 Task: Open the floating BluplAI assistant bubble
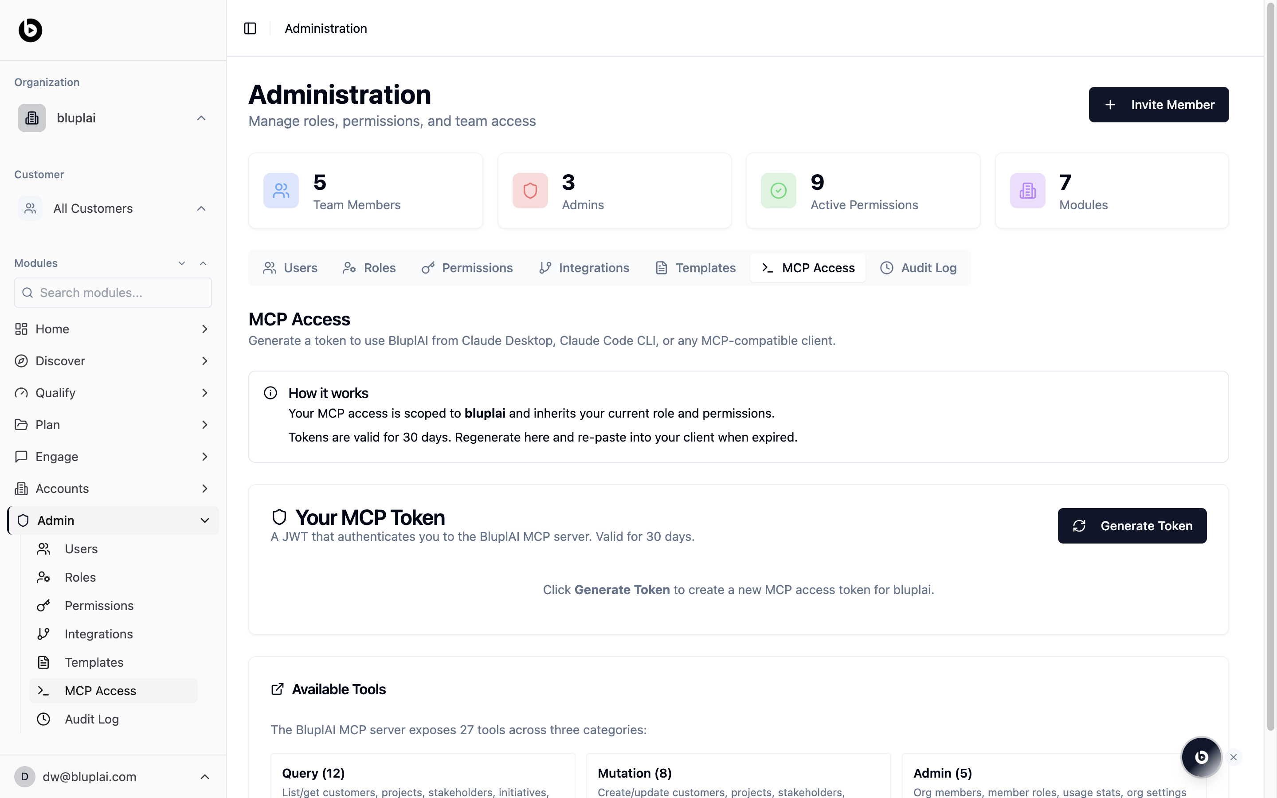1201,757
